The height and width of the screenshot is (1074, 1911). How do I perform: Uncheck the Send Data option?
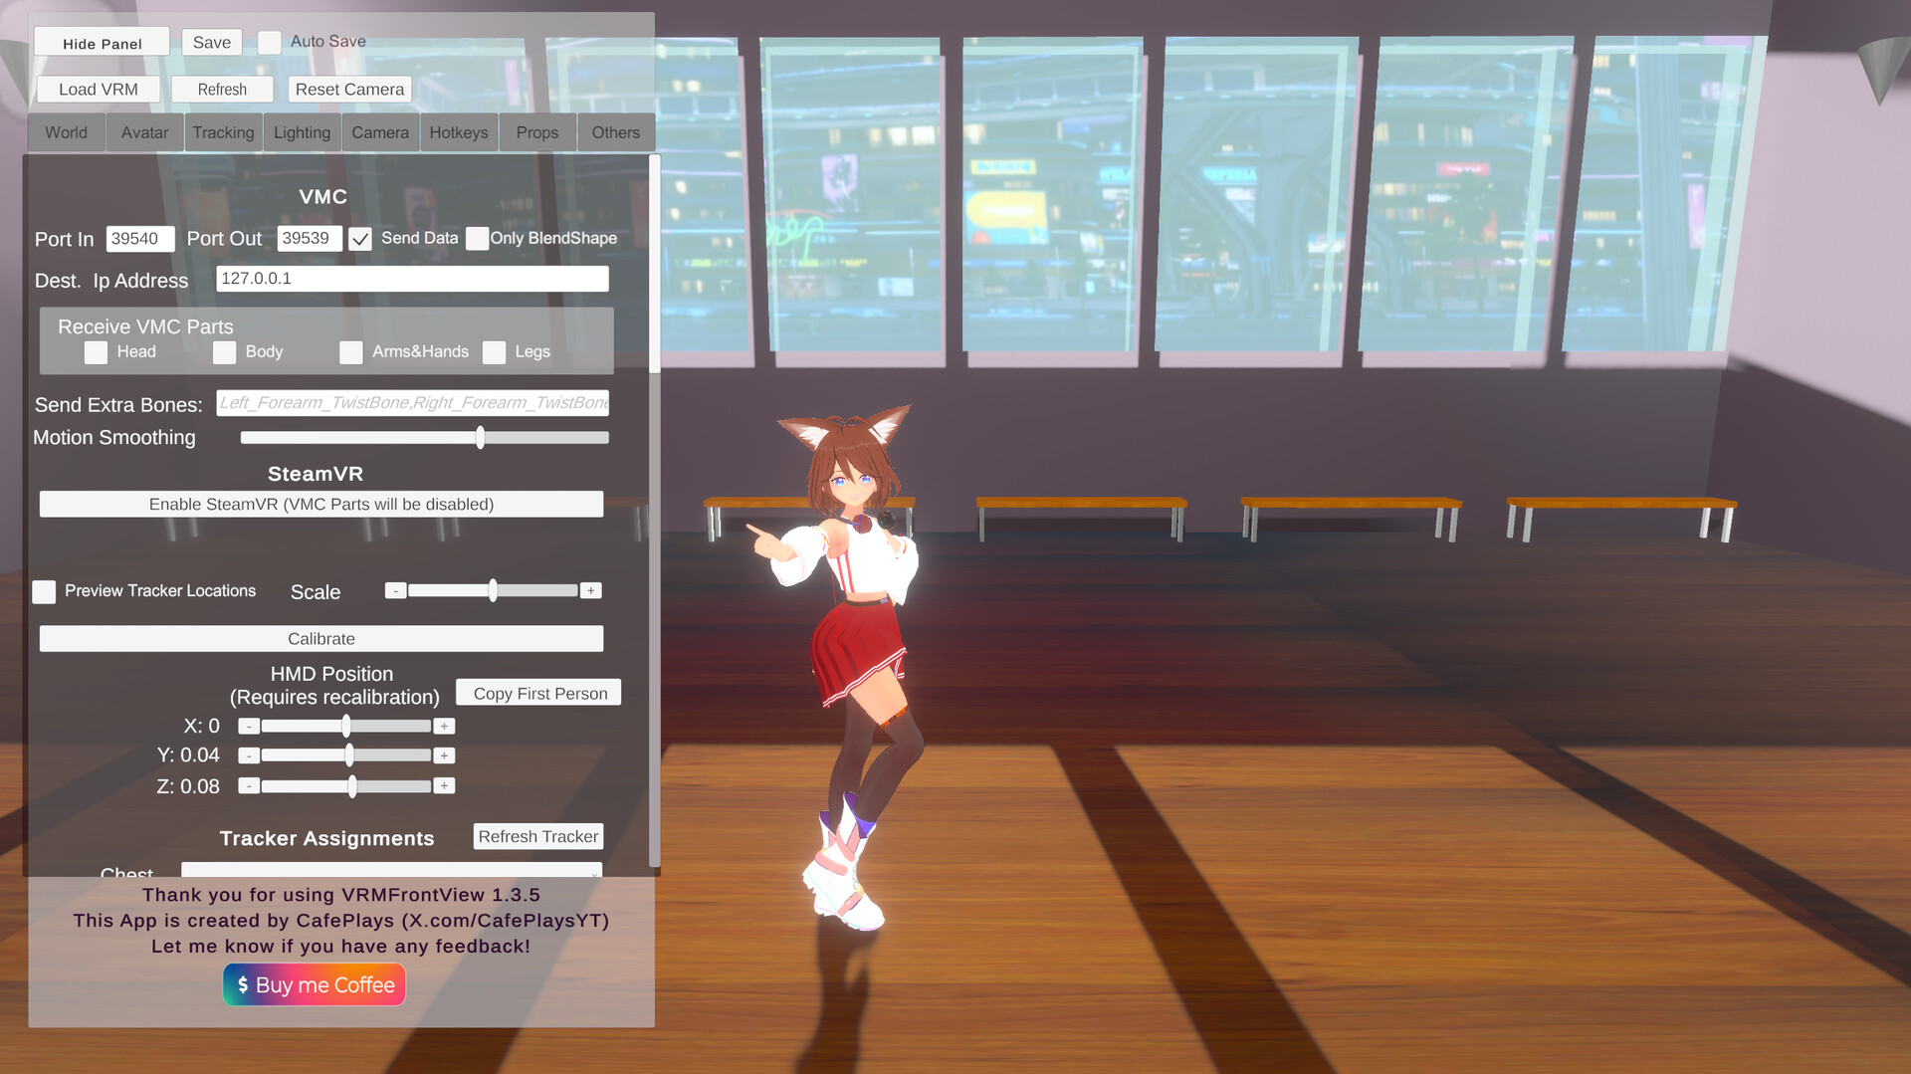360,239
